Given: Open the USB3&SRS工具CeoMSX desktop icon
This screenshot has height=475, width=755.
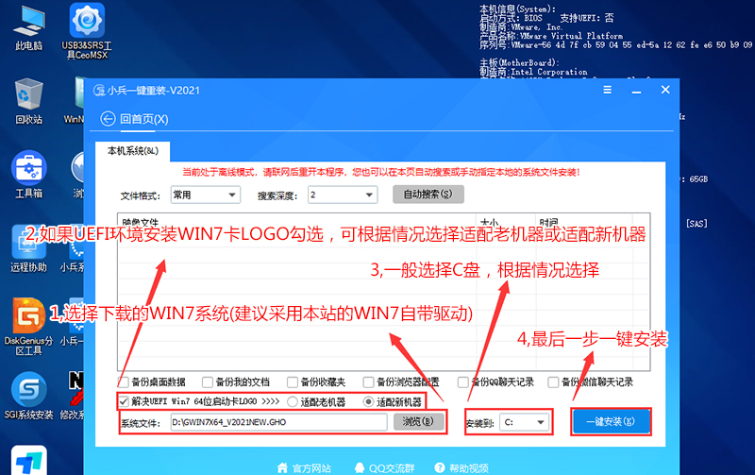Looking at the screenshot, I should (x=87, y=32).
